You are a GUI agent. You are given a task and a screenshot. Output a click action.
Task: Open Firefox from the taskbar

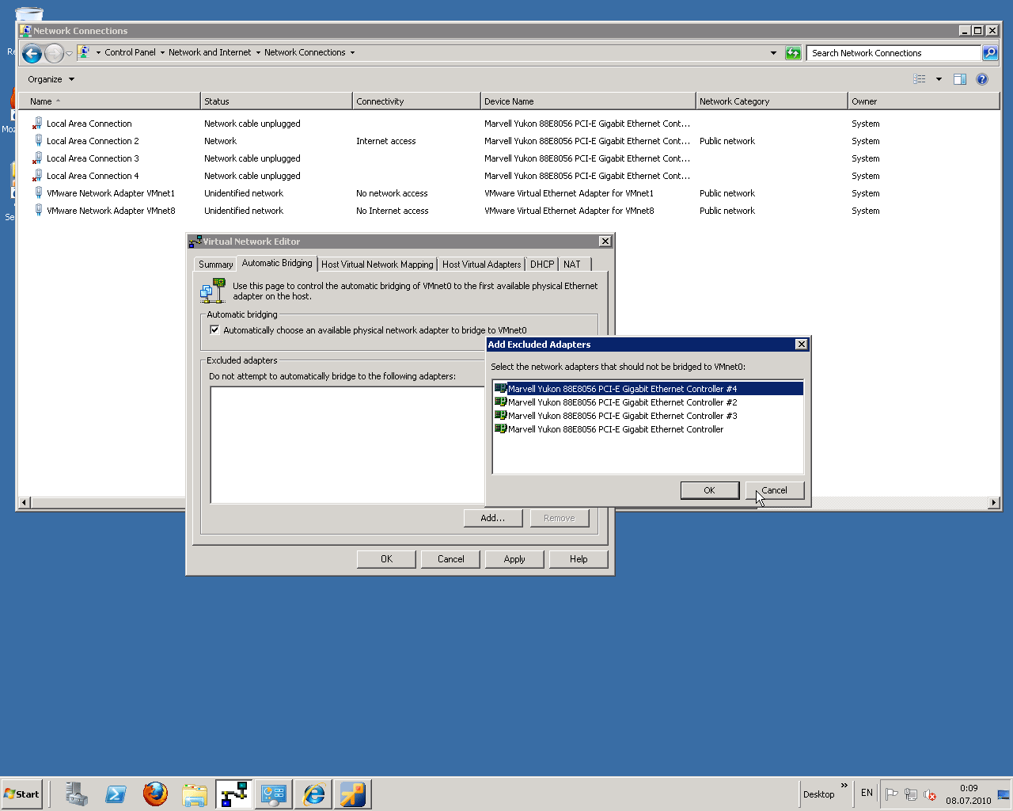pyautogui.click(x=155, y=794)
